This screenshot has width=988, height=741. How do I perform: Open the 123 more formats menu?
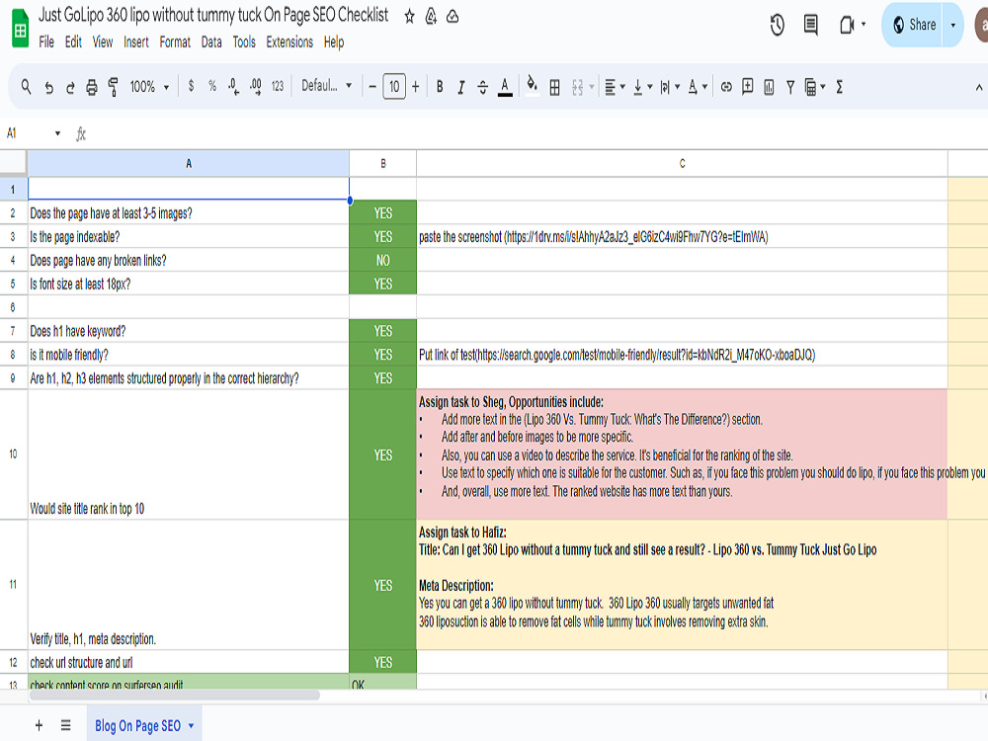(278, 86)
